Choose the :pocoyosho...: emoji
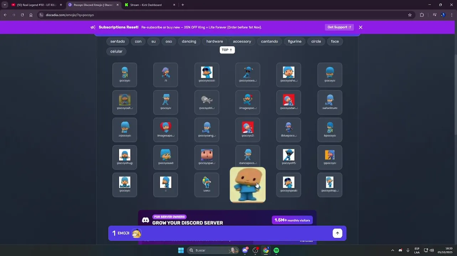457x256 pixels. pyautogui.click(x=289, y=75)
